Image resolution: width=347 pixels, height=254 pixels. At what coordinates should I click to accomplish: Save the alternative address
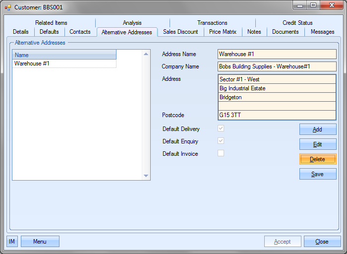(x=317, y=174)
